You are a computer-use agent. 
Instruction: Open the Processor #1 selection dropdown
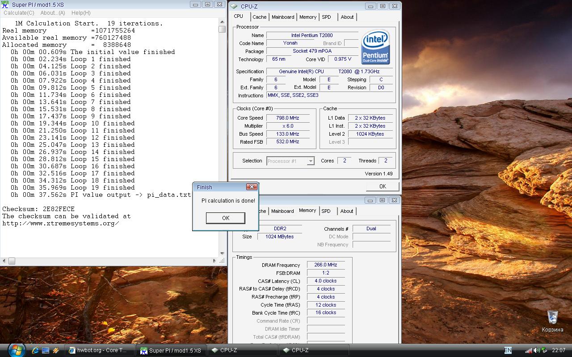click(290, 161)
